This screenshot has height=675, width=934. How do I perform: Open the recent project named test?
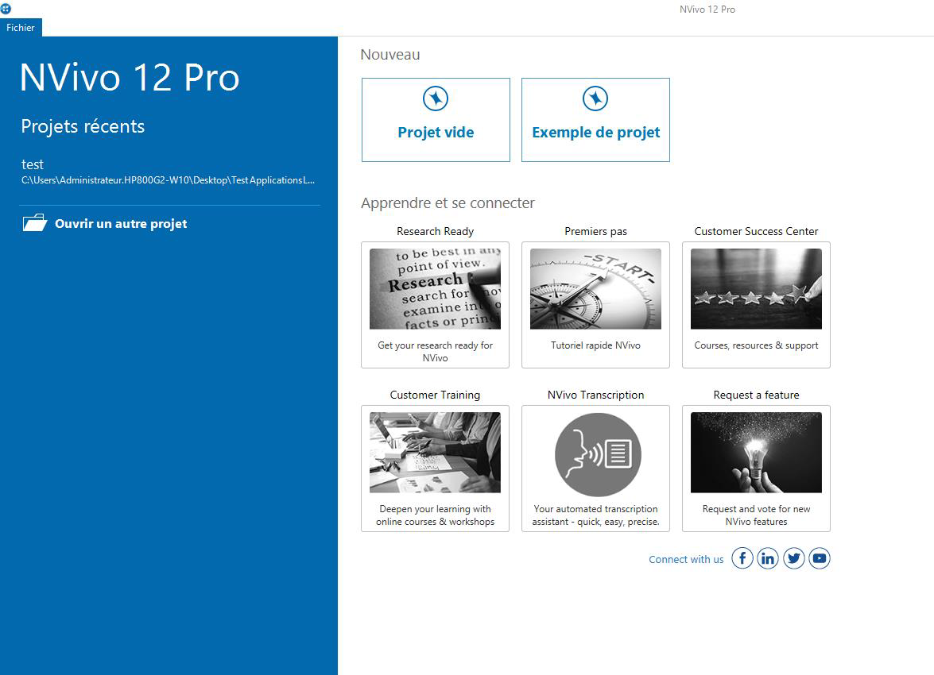(33, 164)
